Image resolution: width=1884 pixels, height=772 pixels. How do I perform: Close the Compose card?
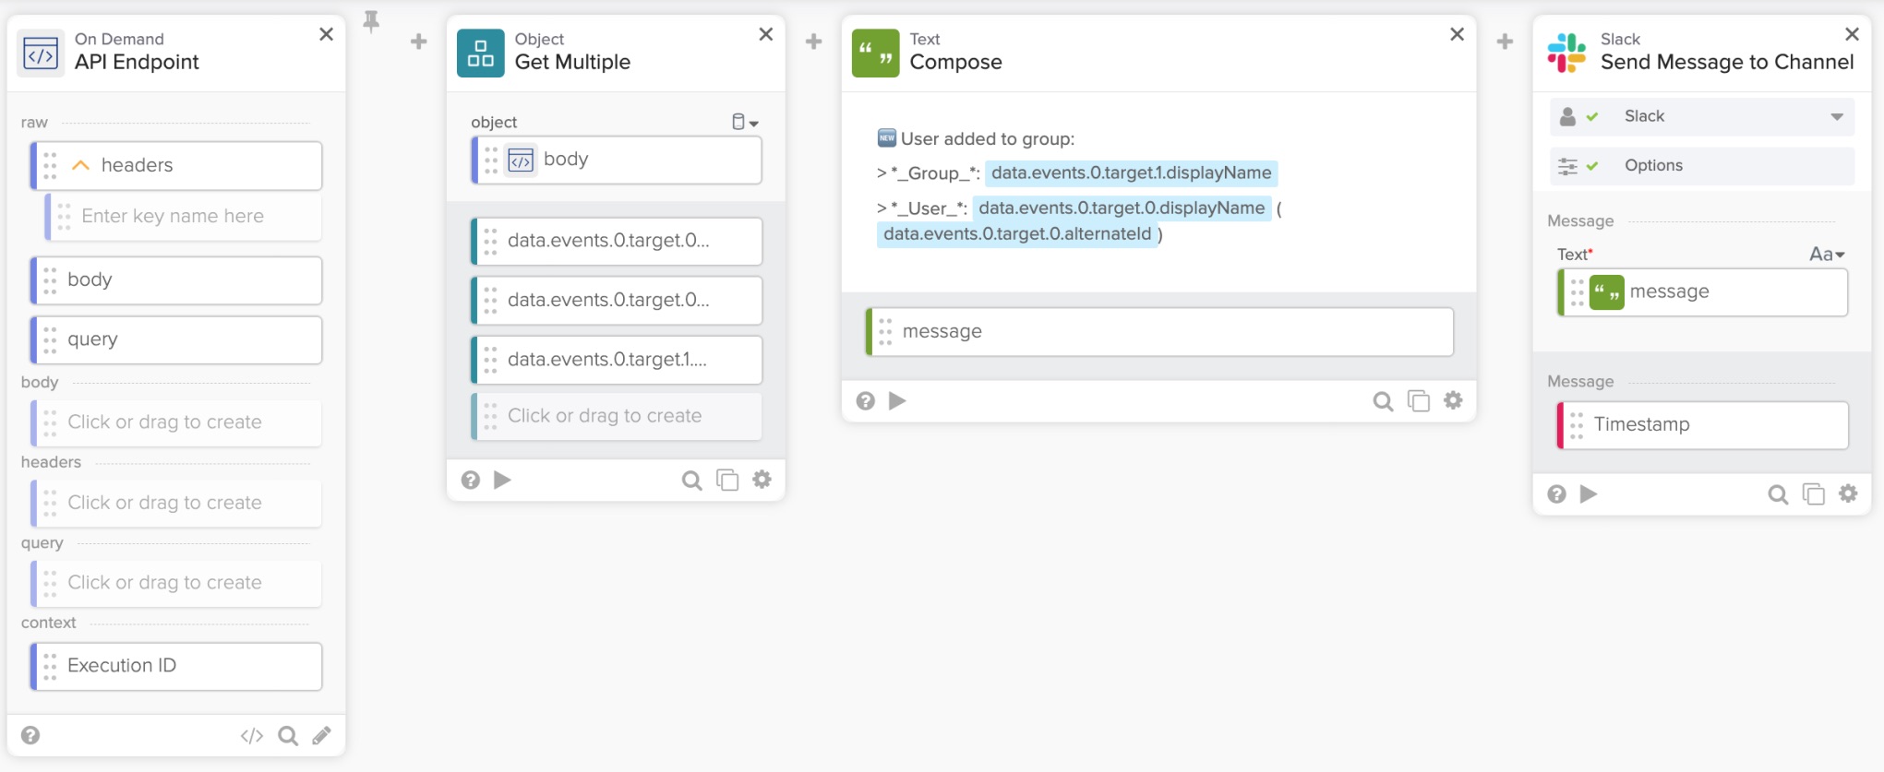pos(1457,34)
